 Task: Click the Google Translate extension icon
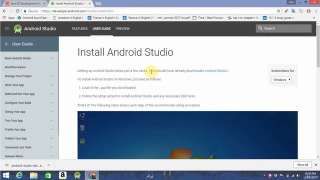click(x=293, y=11)
